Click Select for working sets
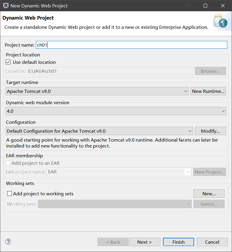 pos(209,204)
